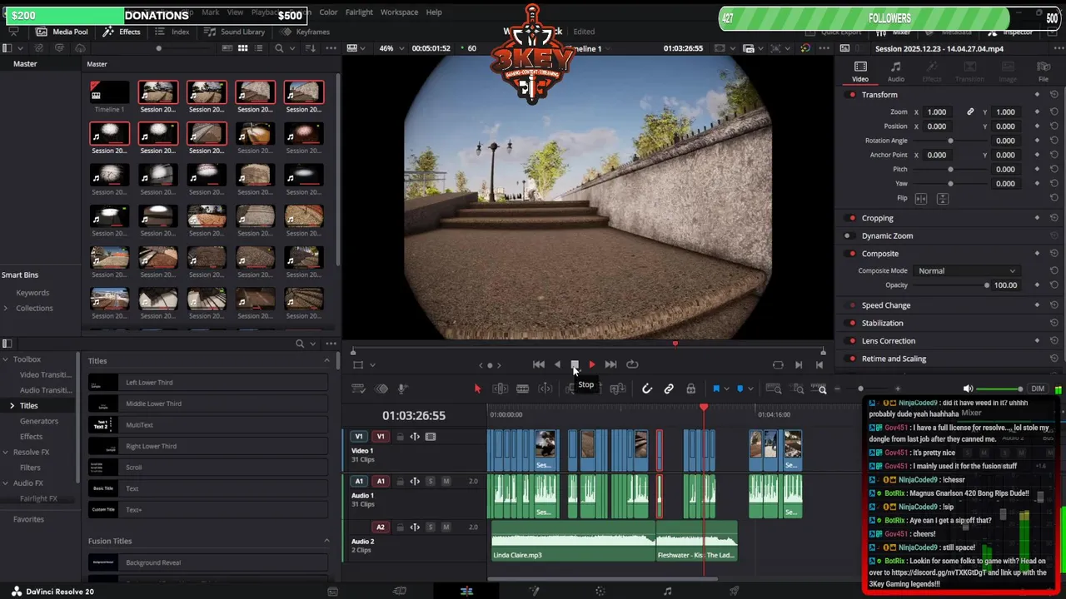
Task: Click the Play reverse button
Action: click(x=557, y=364)
